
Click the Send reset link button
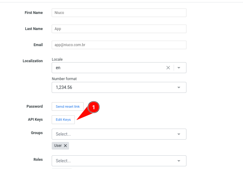(68, 106)
